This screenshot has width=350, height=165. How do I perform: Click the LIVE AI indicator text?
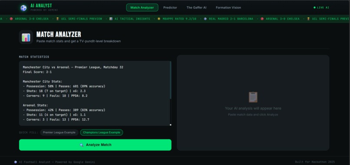(323, 7)
